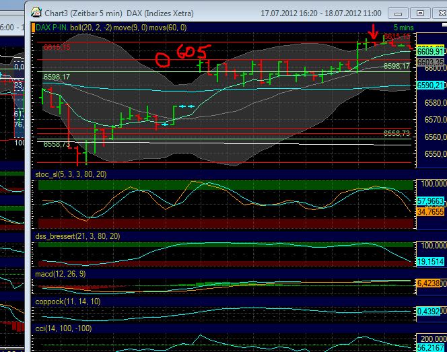Click the cyan price tag 6590,21
This screenshot has width=447, height=352.
click(431, 85)
